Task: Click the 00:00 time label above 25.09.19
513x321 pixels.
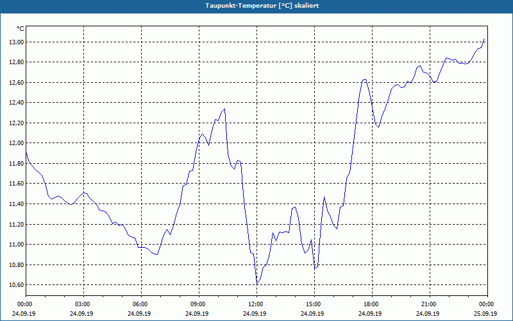Action: [486, 304]
